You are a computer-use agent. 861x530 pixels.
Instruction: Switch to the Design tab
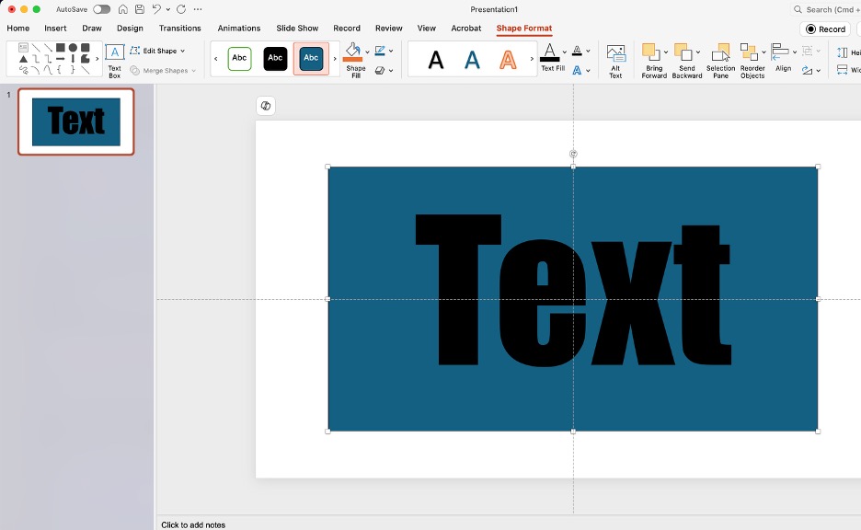pyautogui.click(x=130, y=29)
